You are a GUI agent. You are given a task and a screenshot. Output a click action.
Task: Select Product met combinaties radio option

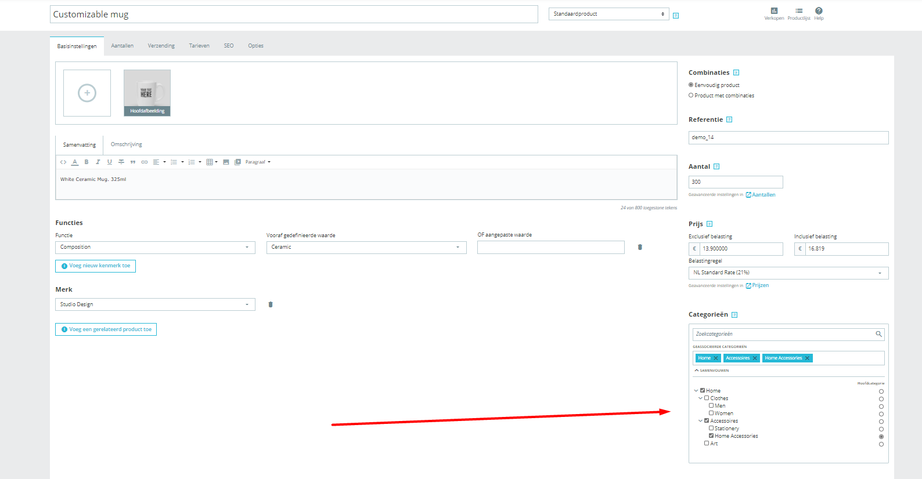(x=691, y=95)
